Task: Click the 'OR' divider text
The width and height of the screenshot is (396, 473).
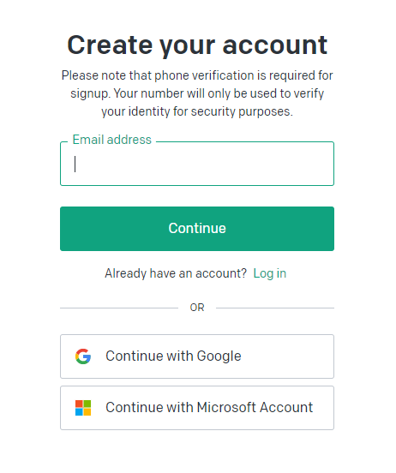Action: point(197,308)
